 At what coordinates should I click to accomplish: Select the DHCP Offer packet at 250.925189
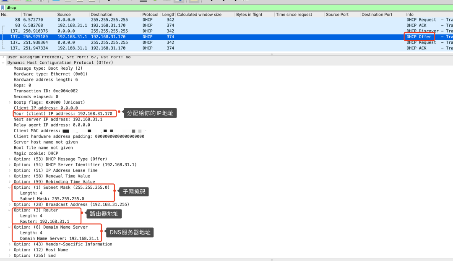pyautogui.click(x=226, y=37)
